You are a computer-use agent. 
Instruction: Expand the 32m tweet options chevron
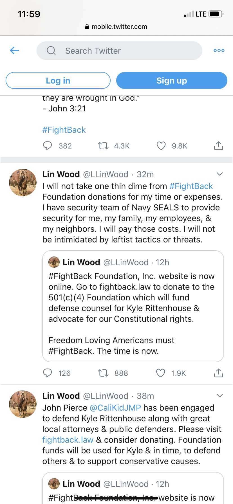[220, 174]
